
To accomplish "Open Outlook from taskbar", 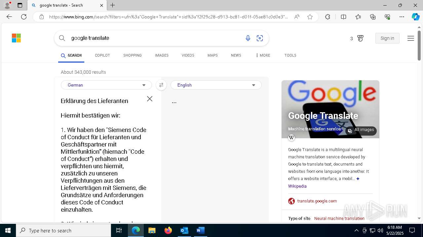I will 184,230.
